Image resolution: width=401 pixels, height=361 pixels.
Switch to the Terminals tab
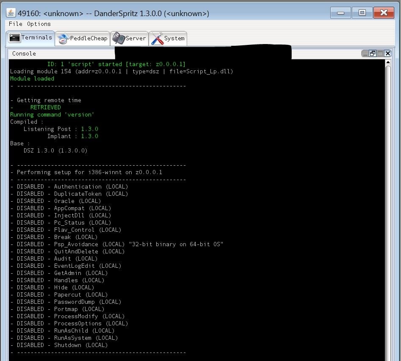click(30, 38)
